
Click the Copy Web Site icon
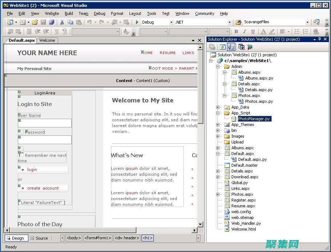[241, 47]
